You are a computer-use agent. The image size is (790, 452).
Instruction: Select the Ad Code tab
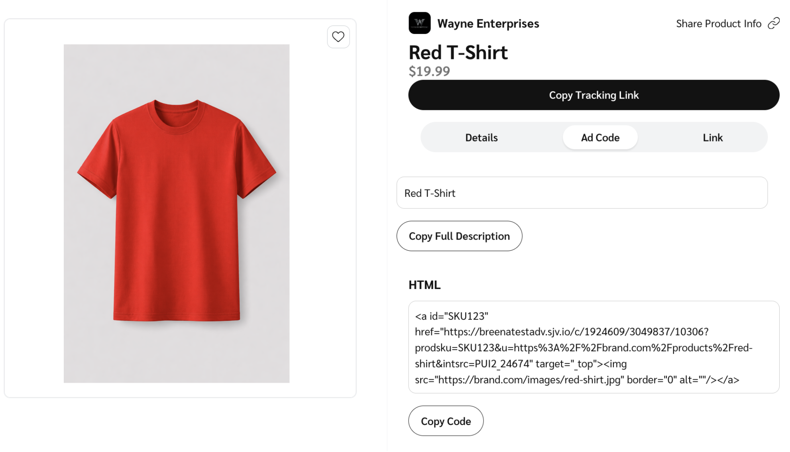(600, 138)
